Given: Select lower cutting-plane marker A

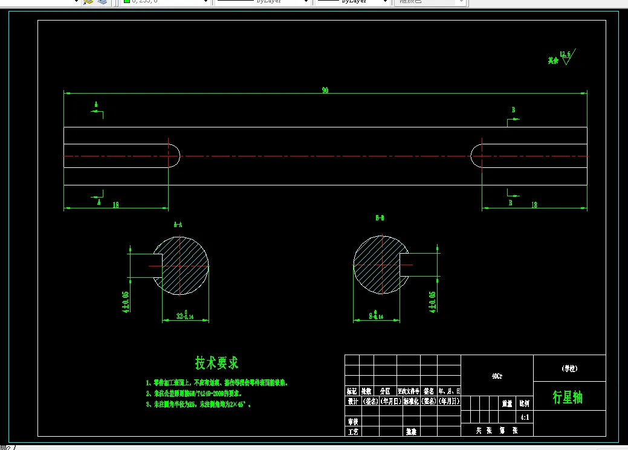Looking at the screenshot, I should [x=97, y=198].
